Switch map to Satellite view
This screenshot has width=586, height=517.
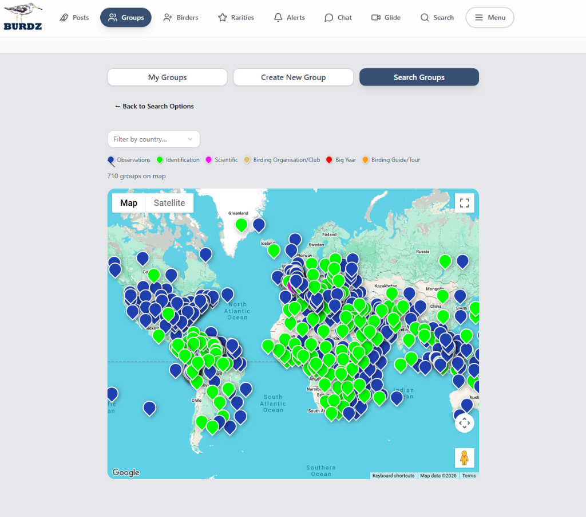click(169, 203)
